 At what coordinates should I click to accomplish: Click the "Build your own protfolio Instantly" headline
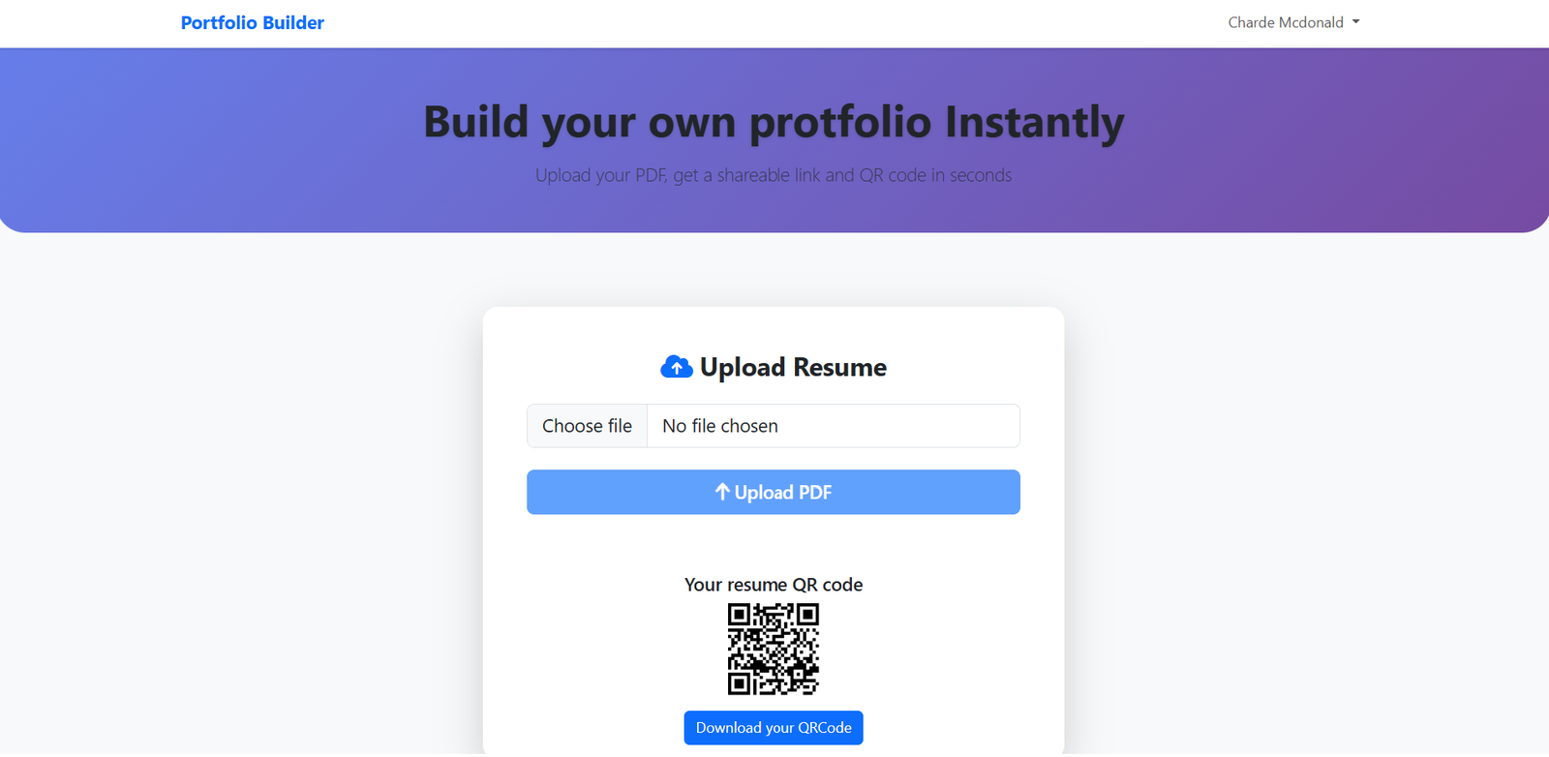click(774, 123)
